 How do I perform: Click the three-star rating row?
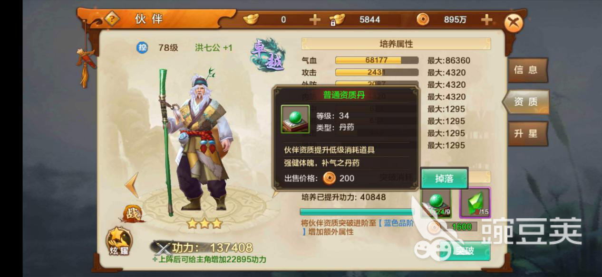[x=204, y=223]
